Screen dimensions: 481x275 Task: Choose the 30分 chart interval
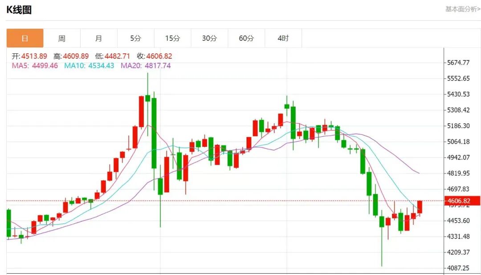click(x=209, y=38)
